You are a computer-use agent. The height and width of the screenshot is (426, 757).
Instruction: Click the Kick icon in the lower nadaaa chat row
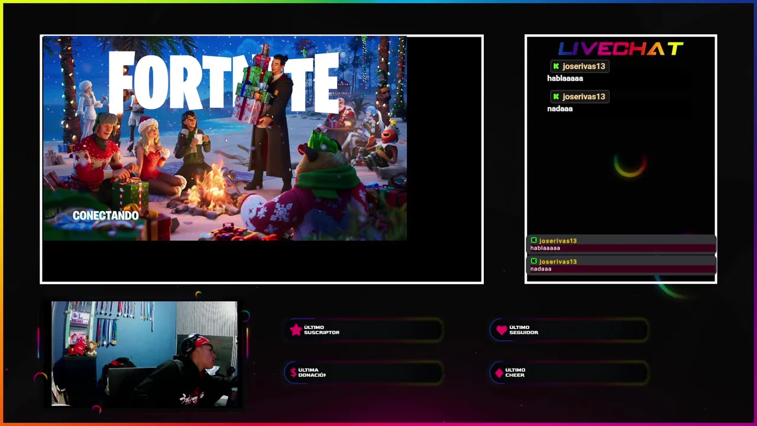click(534, 262)
